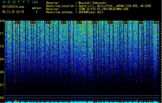Click the A504HB(yagi 4el) antenna text
162x103 pixels.
91,12
